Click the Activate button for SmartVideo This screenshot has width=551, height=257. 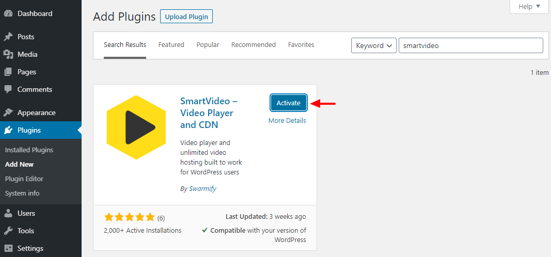(289, 103)
